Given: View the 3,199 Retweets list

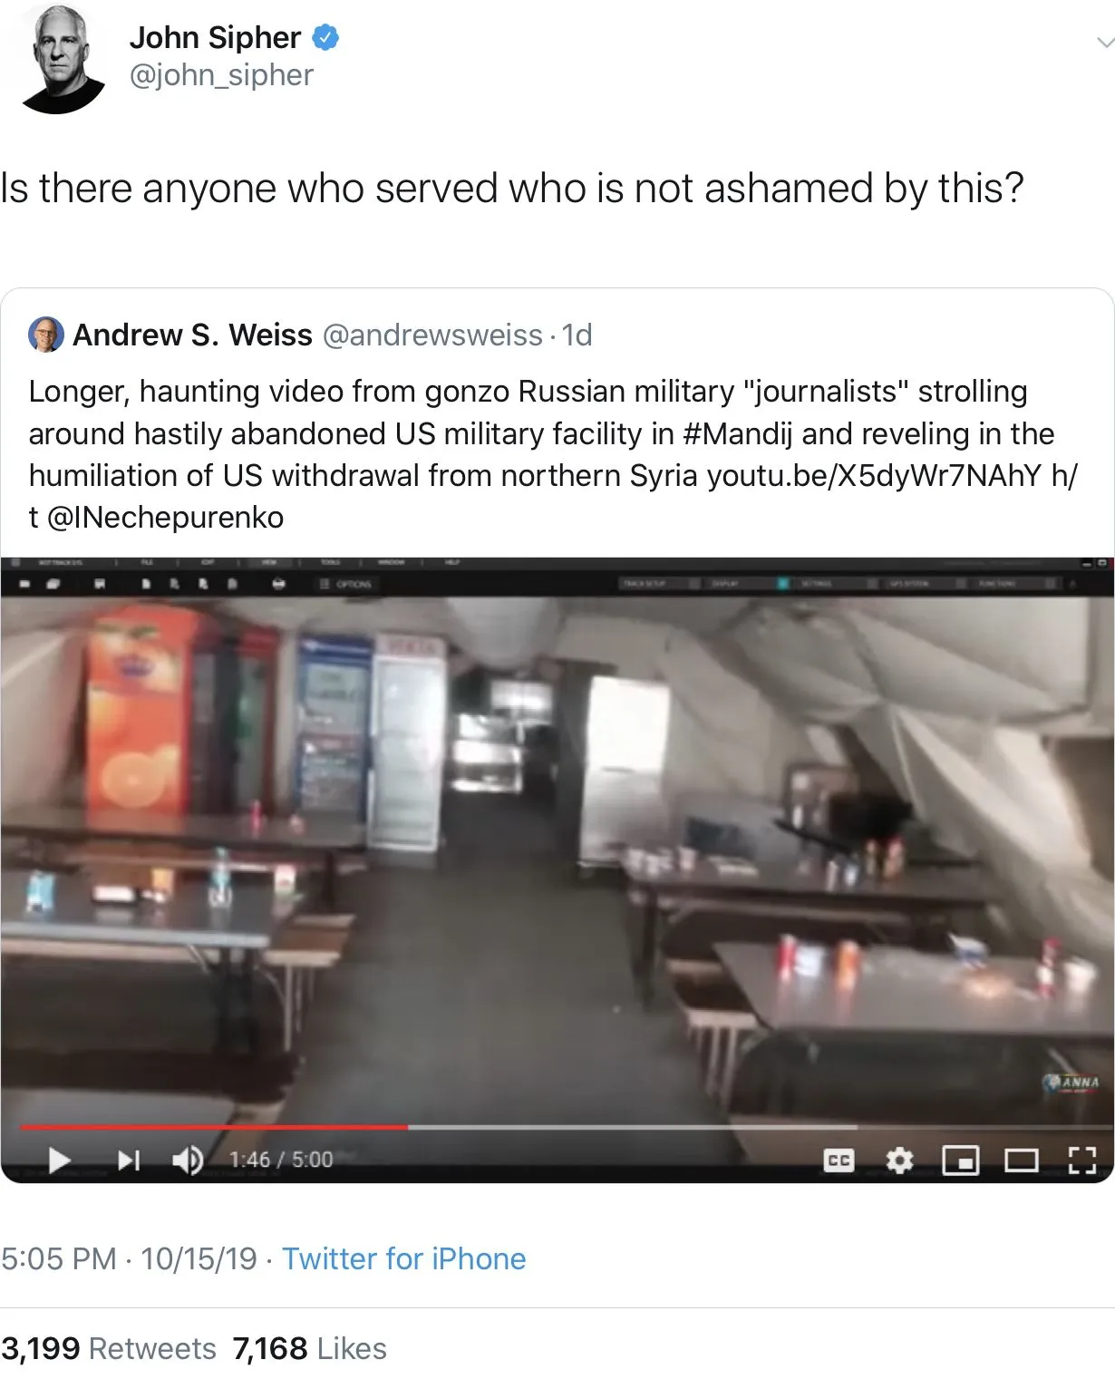Looking at the screenshot, I should (x=109, y=1348).
